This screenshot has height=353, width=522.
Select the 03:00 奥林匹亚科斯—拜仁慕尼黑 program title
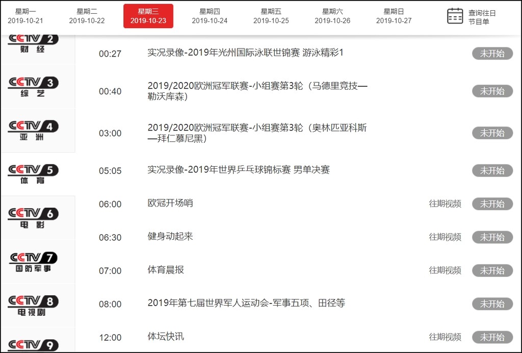[257, 133]
